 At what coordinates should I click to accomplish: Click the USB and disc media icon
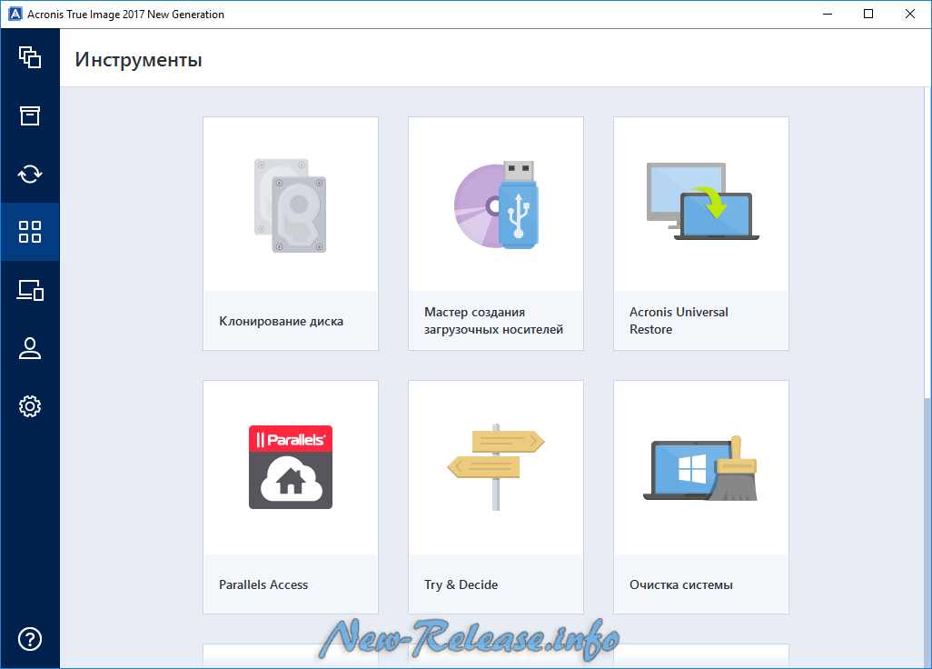click(496, 205)
